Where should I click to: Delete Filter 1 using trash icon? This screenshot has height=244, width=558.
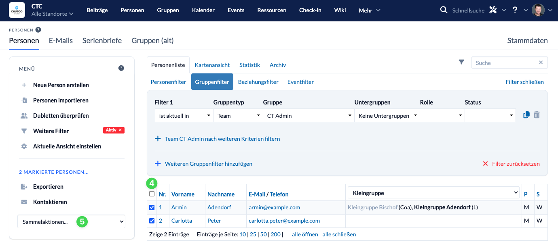point(537,115)
